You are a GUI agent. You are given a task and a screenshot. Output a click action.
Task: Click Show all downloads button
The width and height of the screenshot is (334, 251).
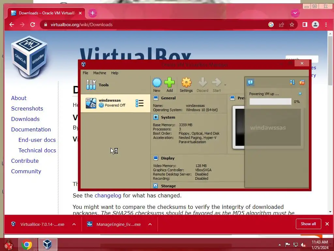pos(308,224)
